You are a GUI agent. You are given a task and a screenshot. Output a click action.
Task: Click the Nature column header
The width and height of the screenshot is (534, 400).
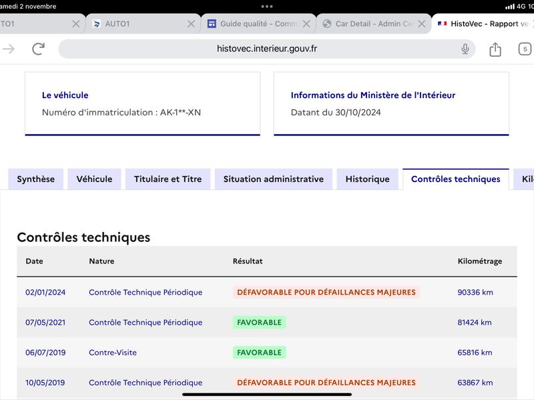[101, 261]
